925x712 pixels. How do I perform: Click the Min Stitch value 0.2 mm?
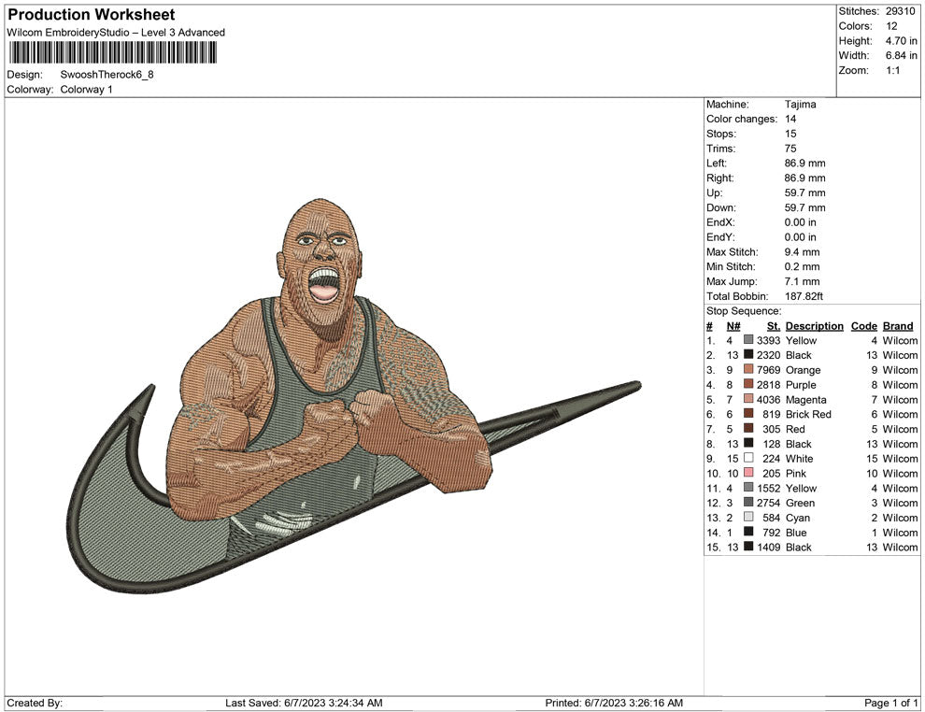pyautogui.click(x=803, y=266)
